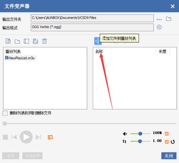The height and width of the screenshot is (163, 179).
Task: Open output format settings gear
Action: click(159, 27)
